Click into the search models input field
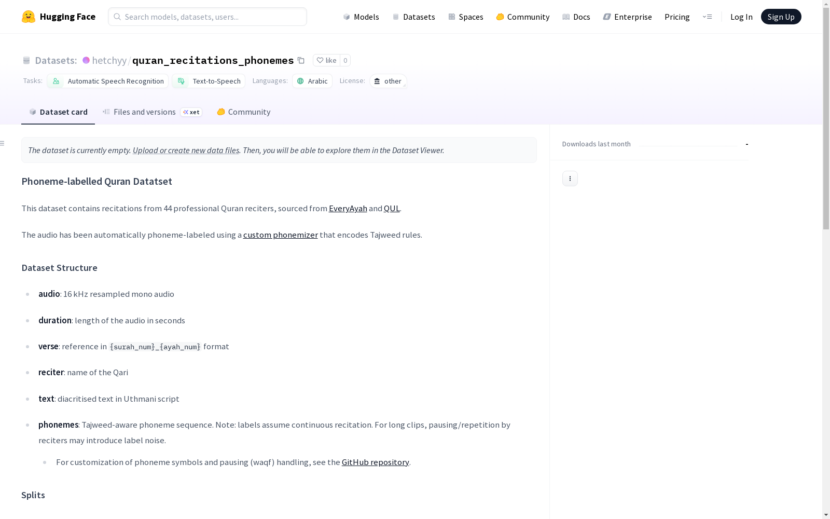This screenshot has height=519, width=830. [208, 17]
